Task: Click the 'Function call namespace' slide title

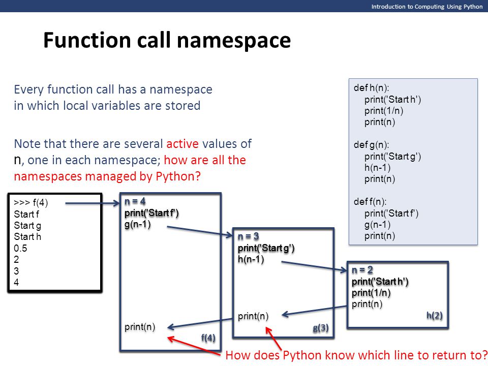Action: click(167, 41)
